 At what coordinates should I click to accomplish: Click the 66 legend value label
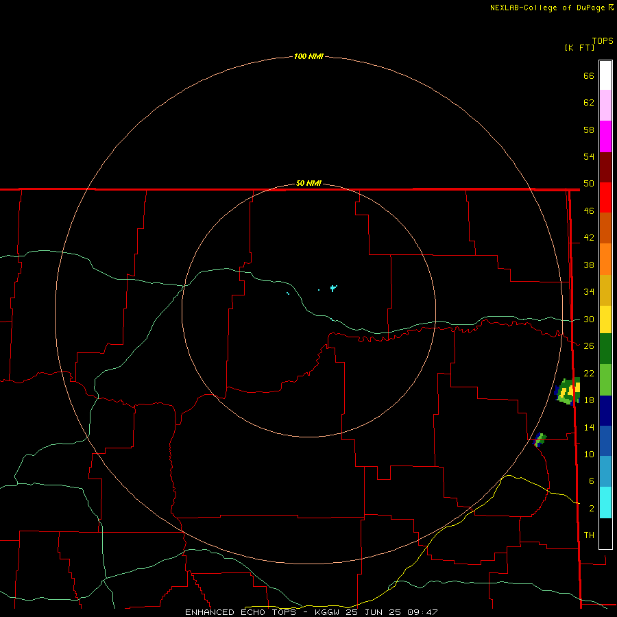pyautogui.click(x=589, y=75)
